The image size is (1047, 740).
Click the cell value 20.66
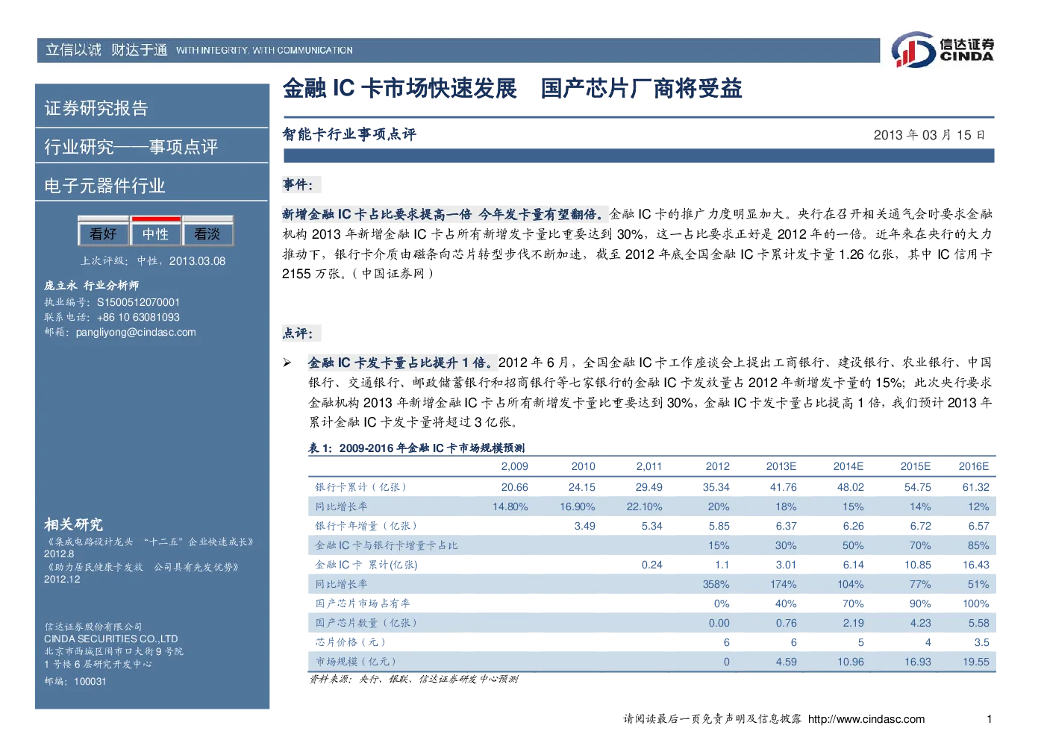click(514, 487)
